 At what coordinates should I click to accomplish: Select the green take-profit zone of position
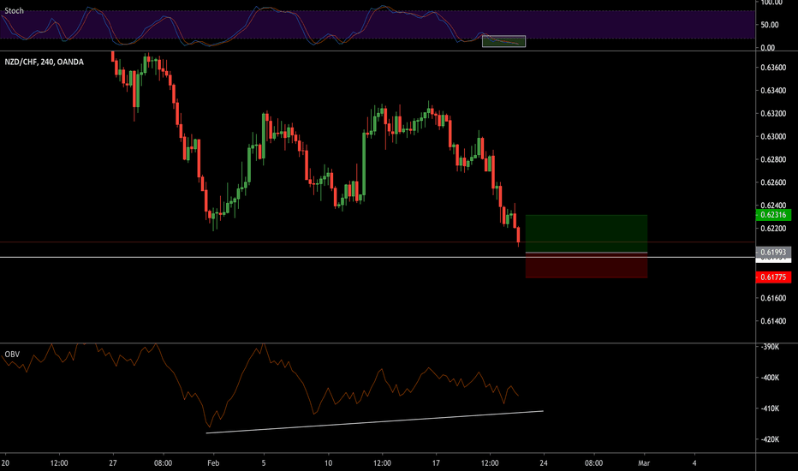[587, 233]
